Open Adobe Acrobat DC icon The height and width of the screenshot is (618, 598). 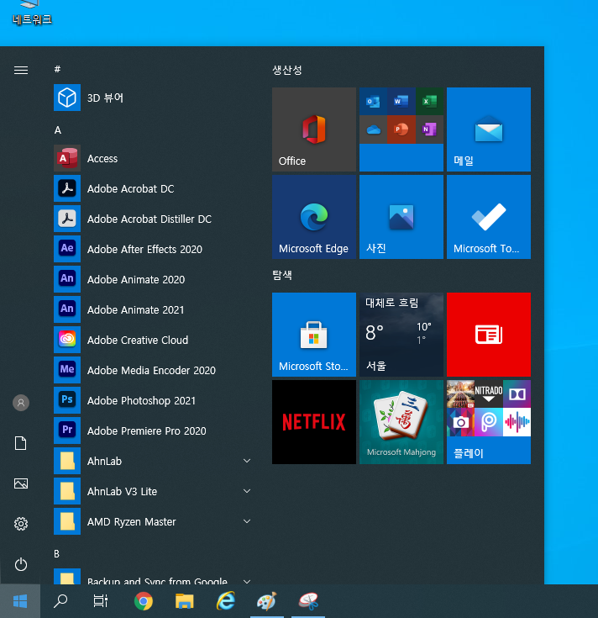(x=67, y=188)
